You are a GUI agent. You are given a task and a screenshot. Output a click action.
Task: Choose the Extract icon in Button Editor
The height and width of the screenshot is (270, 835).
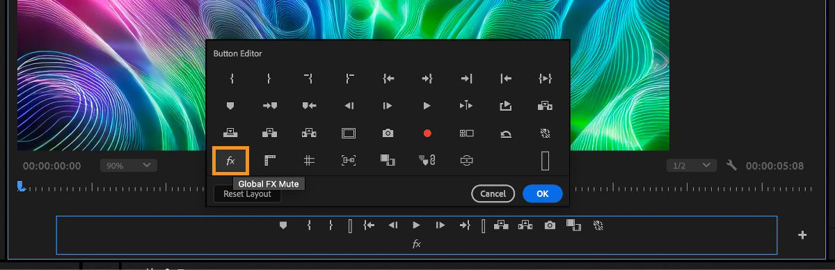point(310,132)
